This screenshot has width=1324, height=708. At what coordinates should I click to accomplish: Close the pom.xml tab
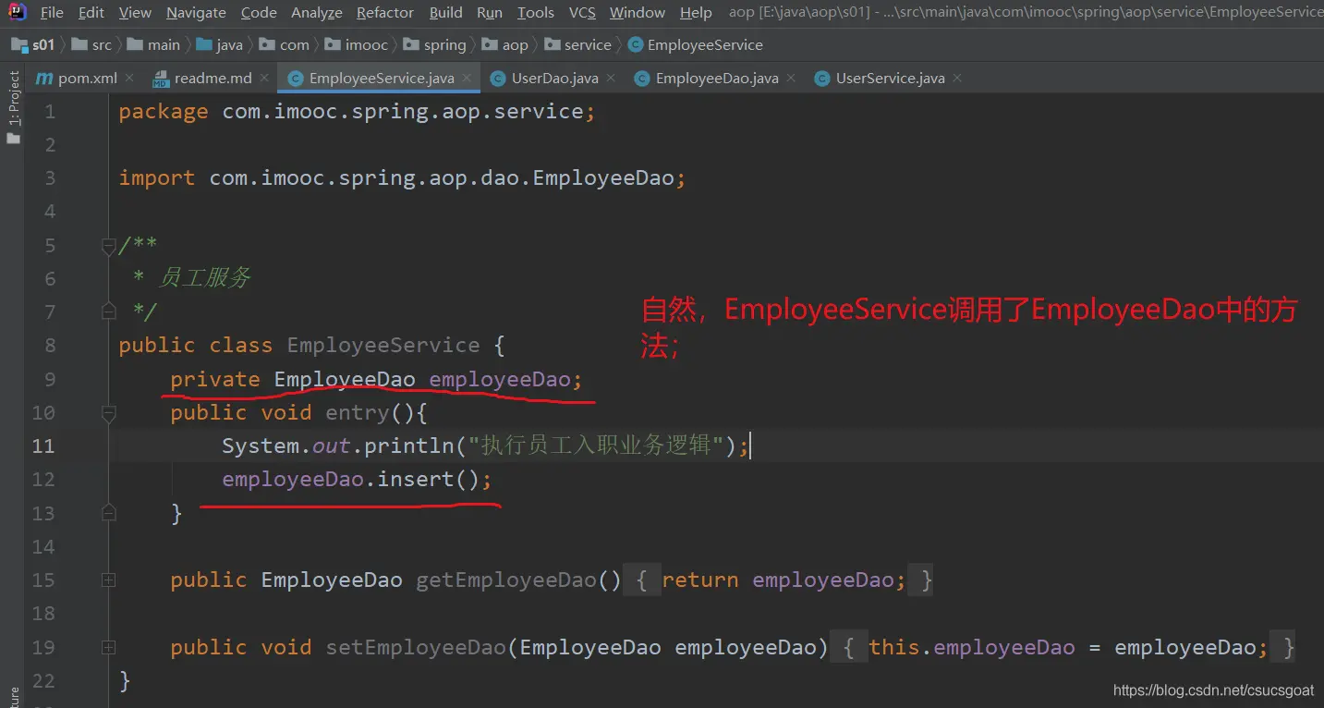click(129, 79)
